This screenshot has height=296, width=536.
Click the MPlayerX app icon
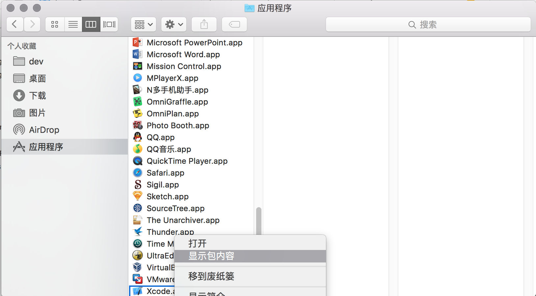(x=137, y=78)
